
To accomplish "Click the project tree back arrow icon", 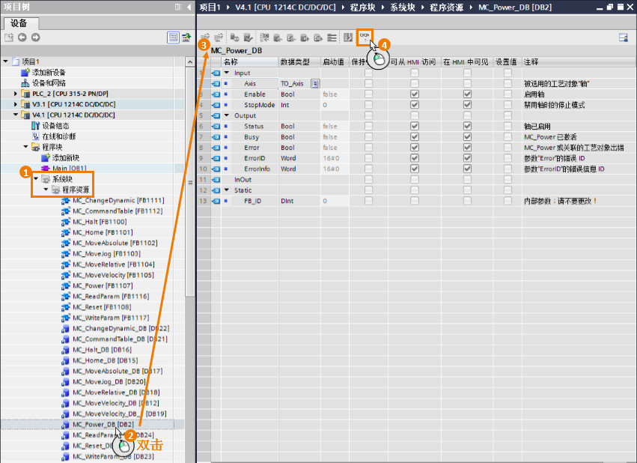I will [x=22, y=37].
